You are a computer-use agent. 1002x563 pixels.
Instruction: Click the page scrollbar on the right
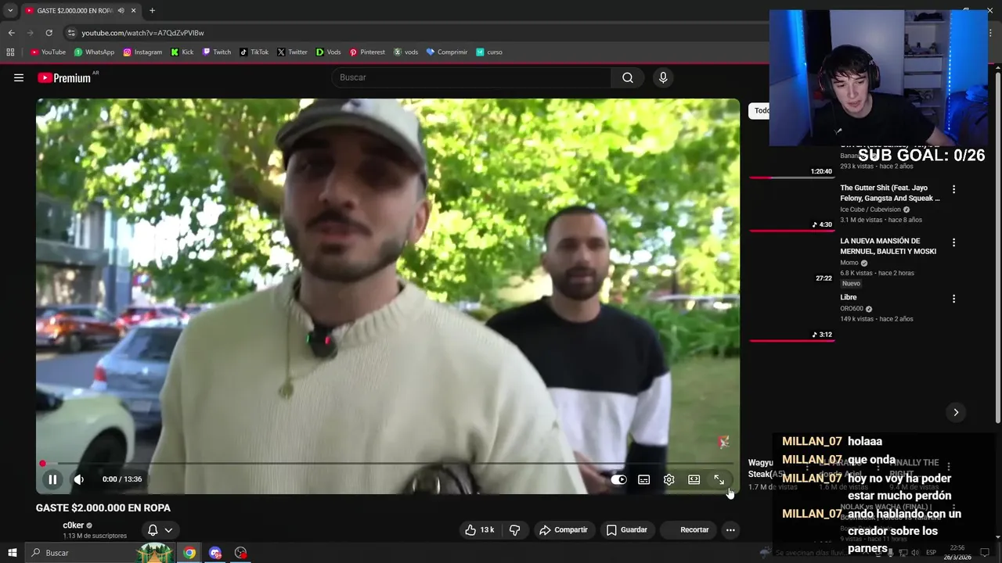point(998,246)
